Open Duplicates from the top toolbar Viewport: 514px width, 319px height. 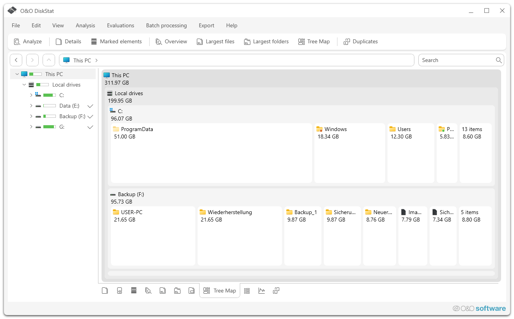point(361,42)
